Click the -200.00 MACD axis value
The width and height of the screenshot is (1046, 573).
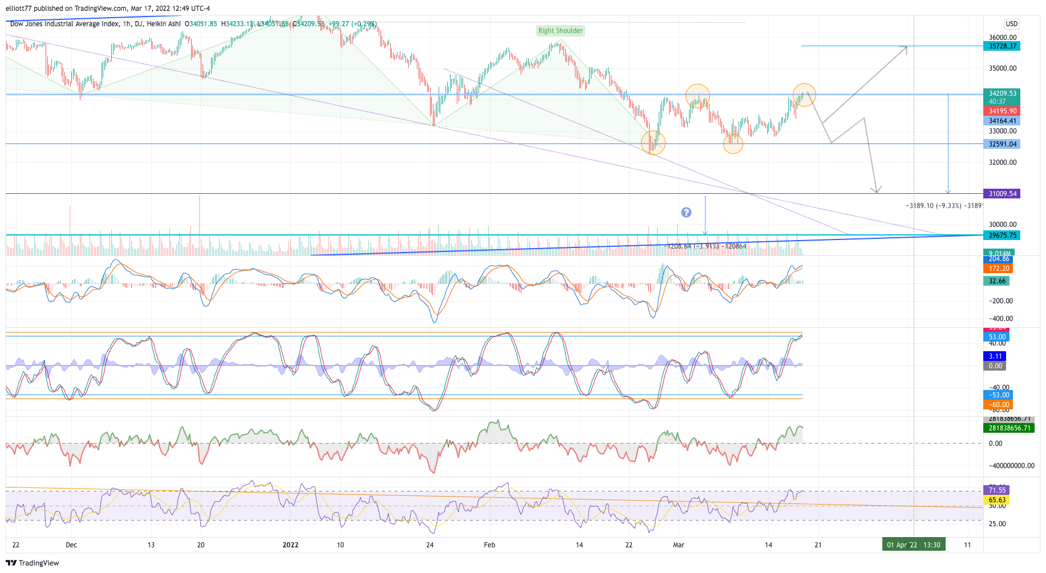1001,301
